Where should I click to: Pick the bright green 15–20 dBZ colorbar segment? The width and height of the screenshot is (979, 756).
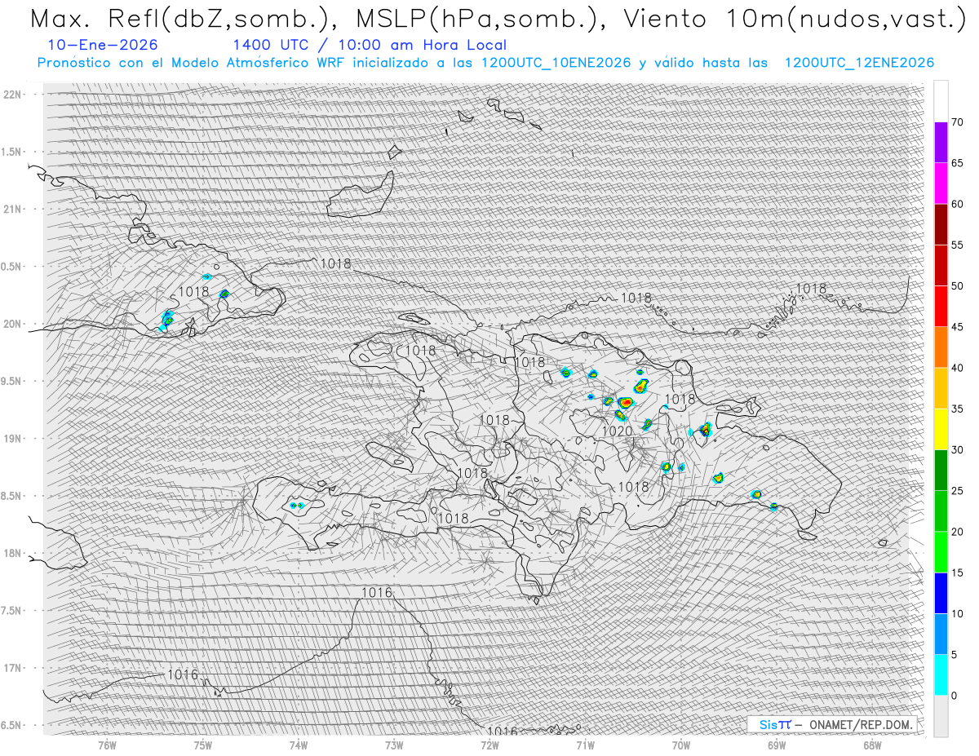tap(941, 552)
